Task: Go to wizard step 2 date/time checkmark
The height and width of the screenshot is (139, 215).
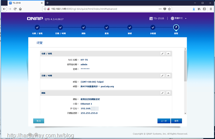Action: [60, 28]
